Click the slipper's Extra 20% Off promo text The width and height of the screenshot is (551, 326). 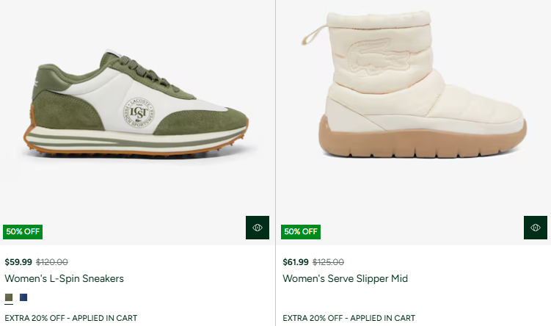pos(349,318)
